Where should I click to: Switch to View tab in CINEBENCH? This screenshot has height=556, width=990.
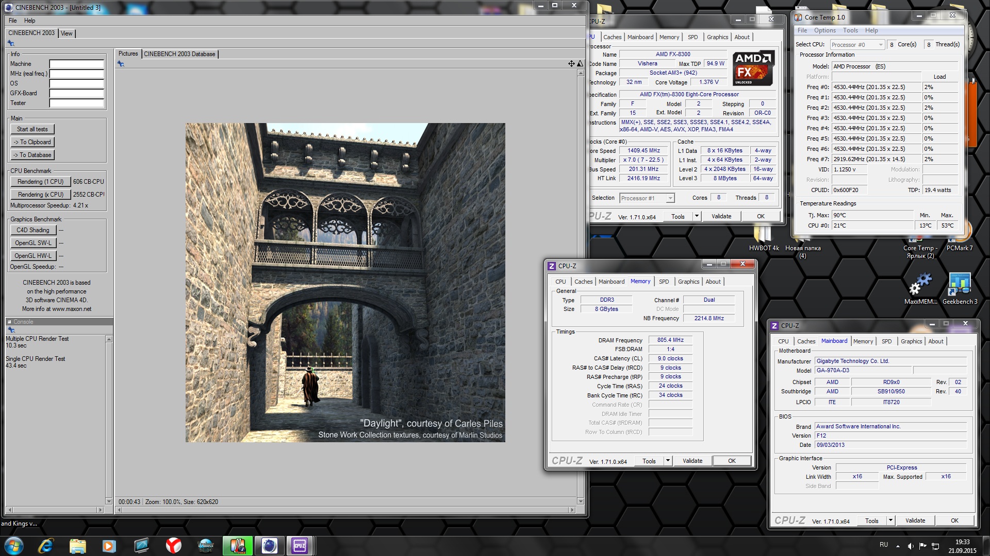[x=67, y=33]
